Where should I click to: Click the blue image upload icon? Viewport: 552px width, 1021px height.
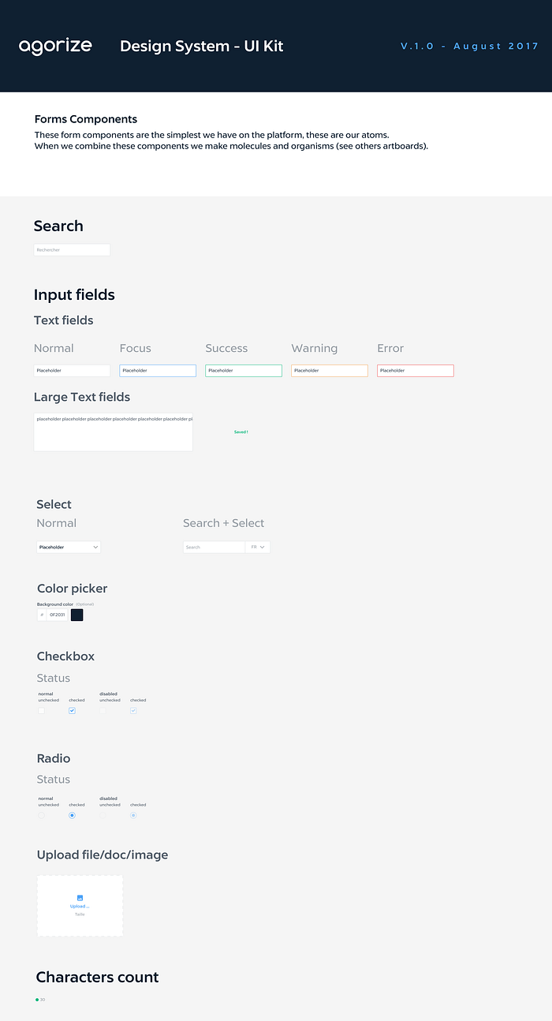tap(80, 898)
